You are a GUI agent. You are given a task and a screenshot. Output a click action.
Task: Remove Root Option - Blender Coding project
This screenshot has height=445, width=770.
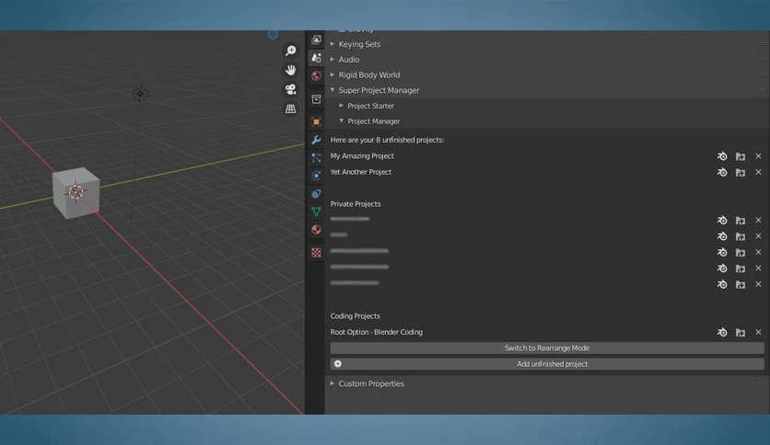click(x=758, y=332)
